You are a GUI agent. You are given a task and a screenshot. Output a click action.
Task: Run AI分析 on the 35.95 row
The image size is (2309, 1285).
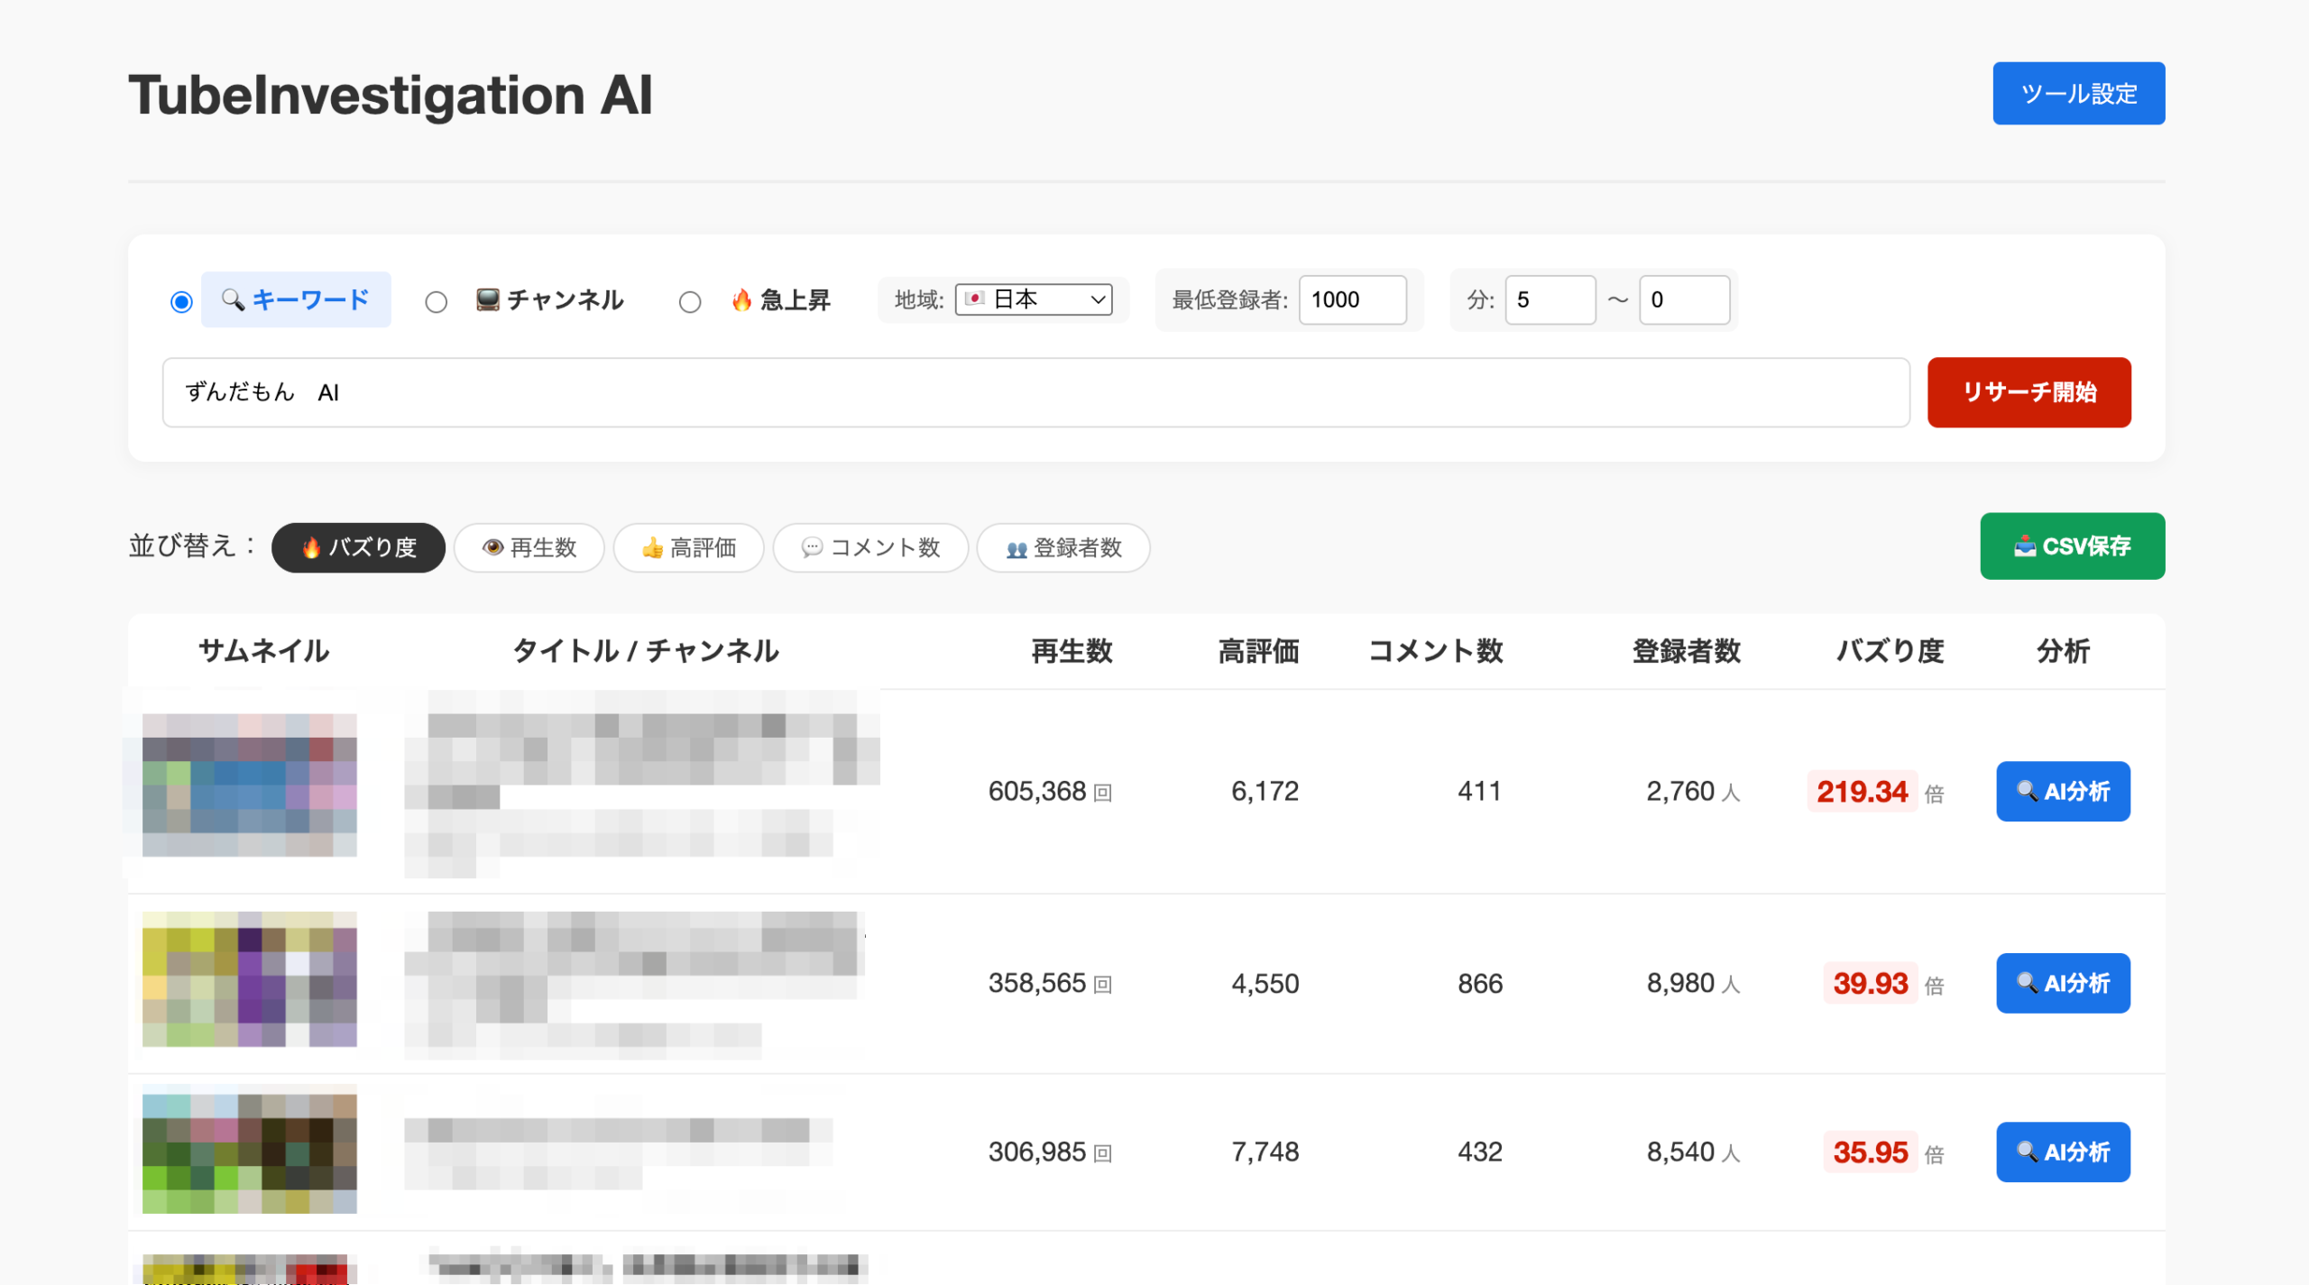click(2062, 1151)
